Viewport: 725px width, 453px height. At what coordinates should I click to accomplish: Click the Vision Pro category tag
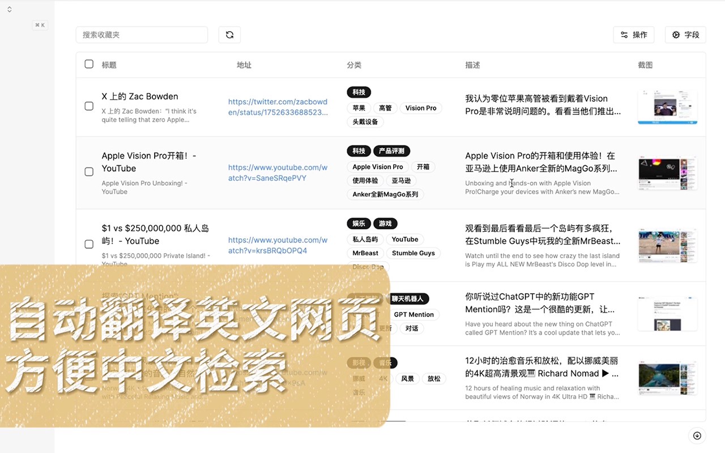click(421, 108)
